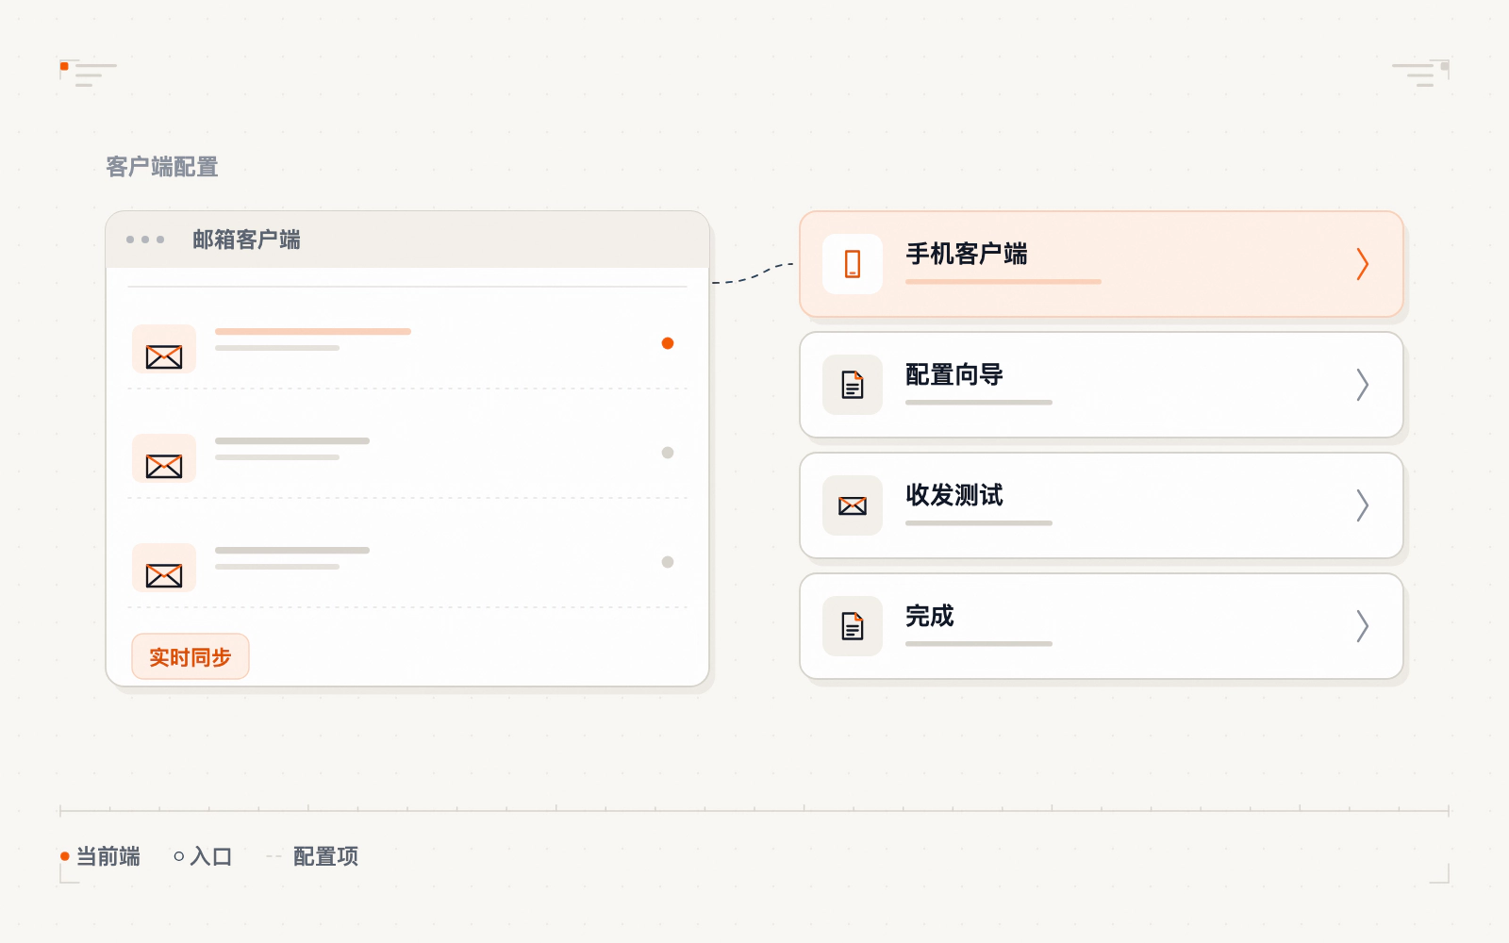Click the grey status dot on third mail

[x=668, y=562]
